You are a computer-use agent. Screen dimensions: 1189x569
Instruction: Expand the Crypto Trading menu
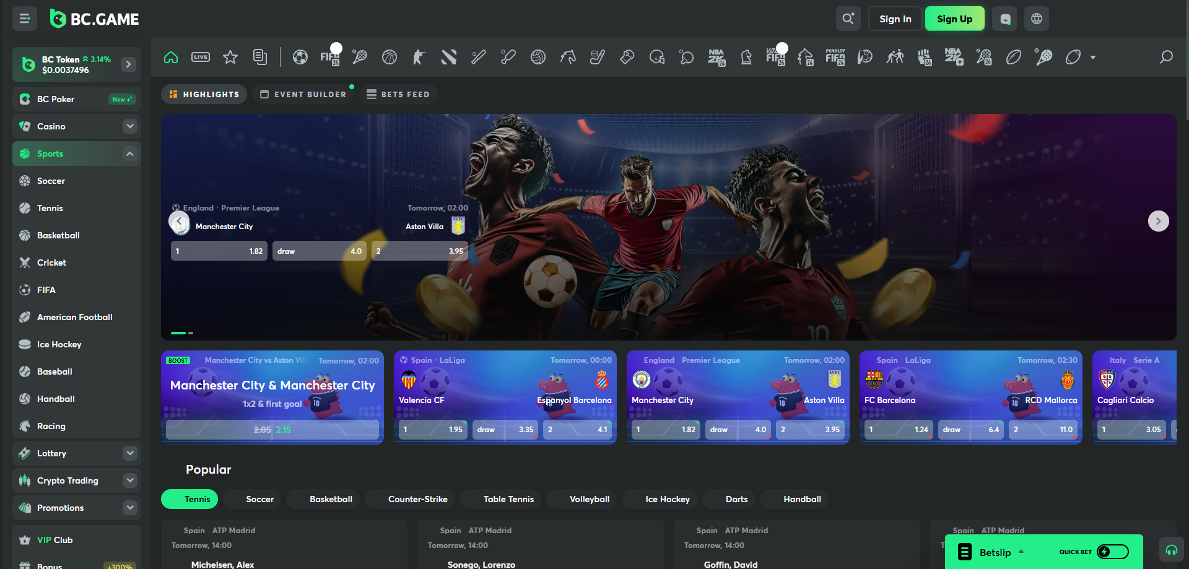click(129, 480)
